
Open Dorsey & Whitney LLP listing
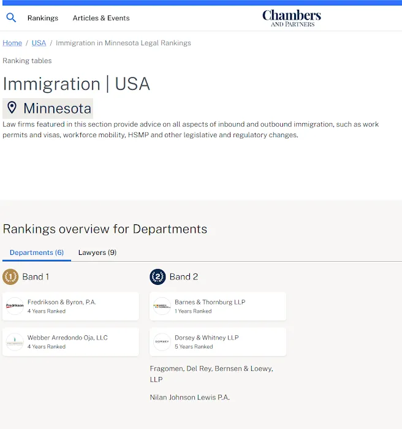click(x=207, y=338)
